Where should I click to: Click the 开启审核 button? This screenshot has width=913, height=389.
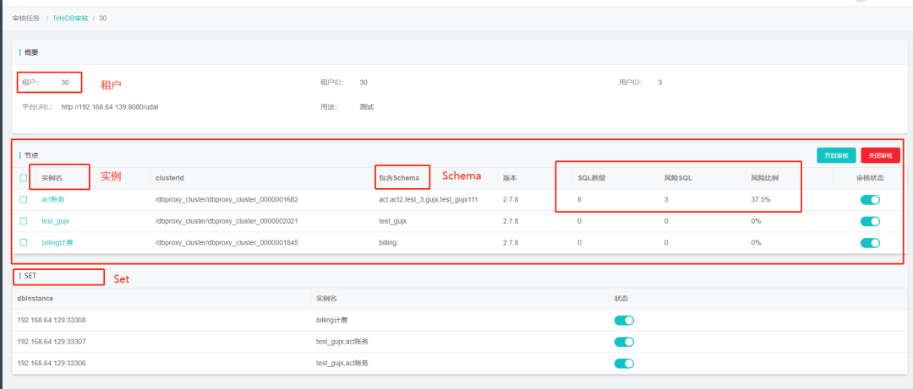[x=835, y=155]
